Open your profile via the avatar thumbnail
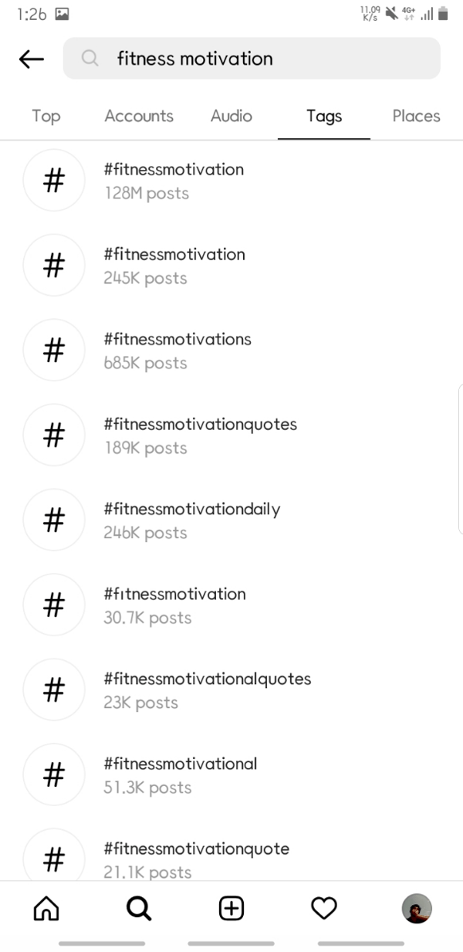Viewport: 463px width, 952px height. [x=416, y=909]
